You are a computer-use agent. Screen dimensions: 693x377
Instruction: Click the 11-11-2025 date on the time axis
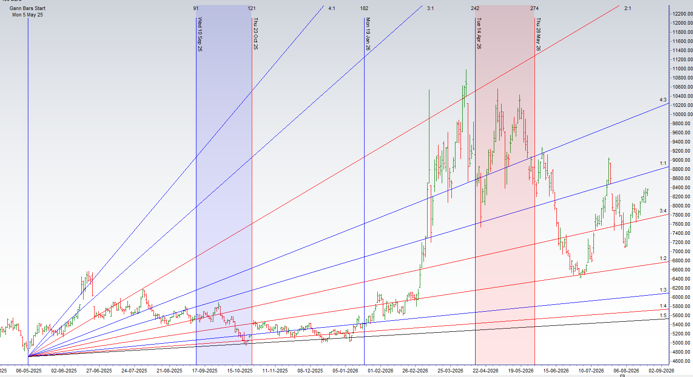275,371
